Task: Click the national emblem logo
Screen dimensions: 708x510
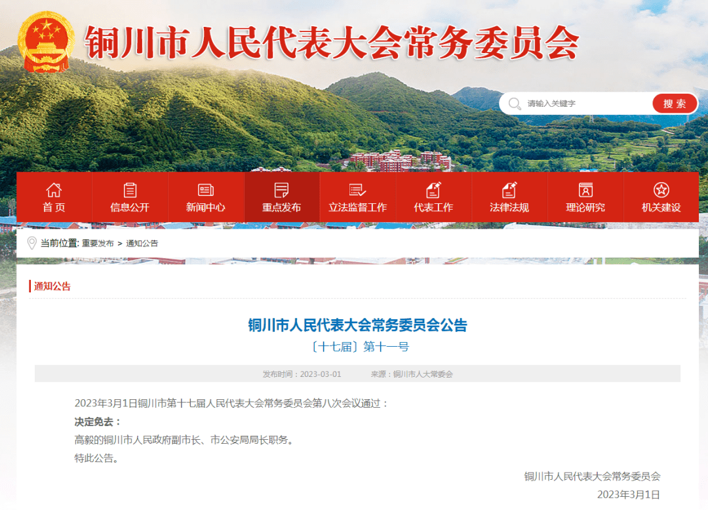Action: tap(46, 43)
